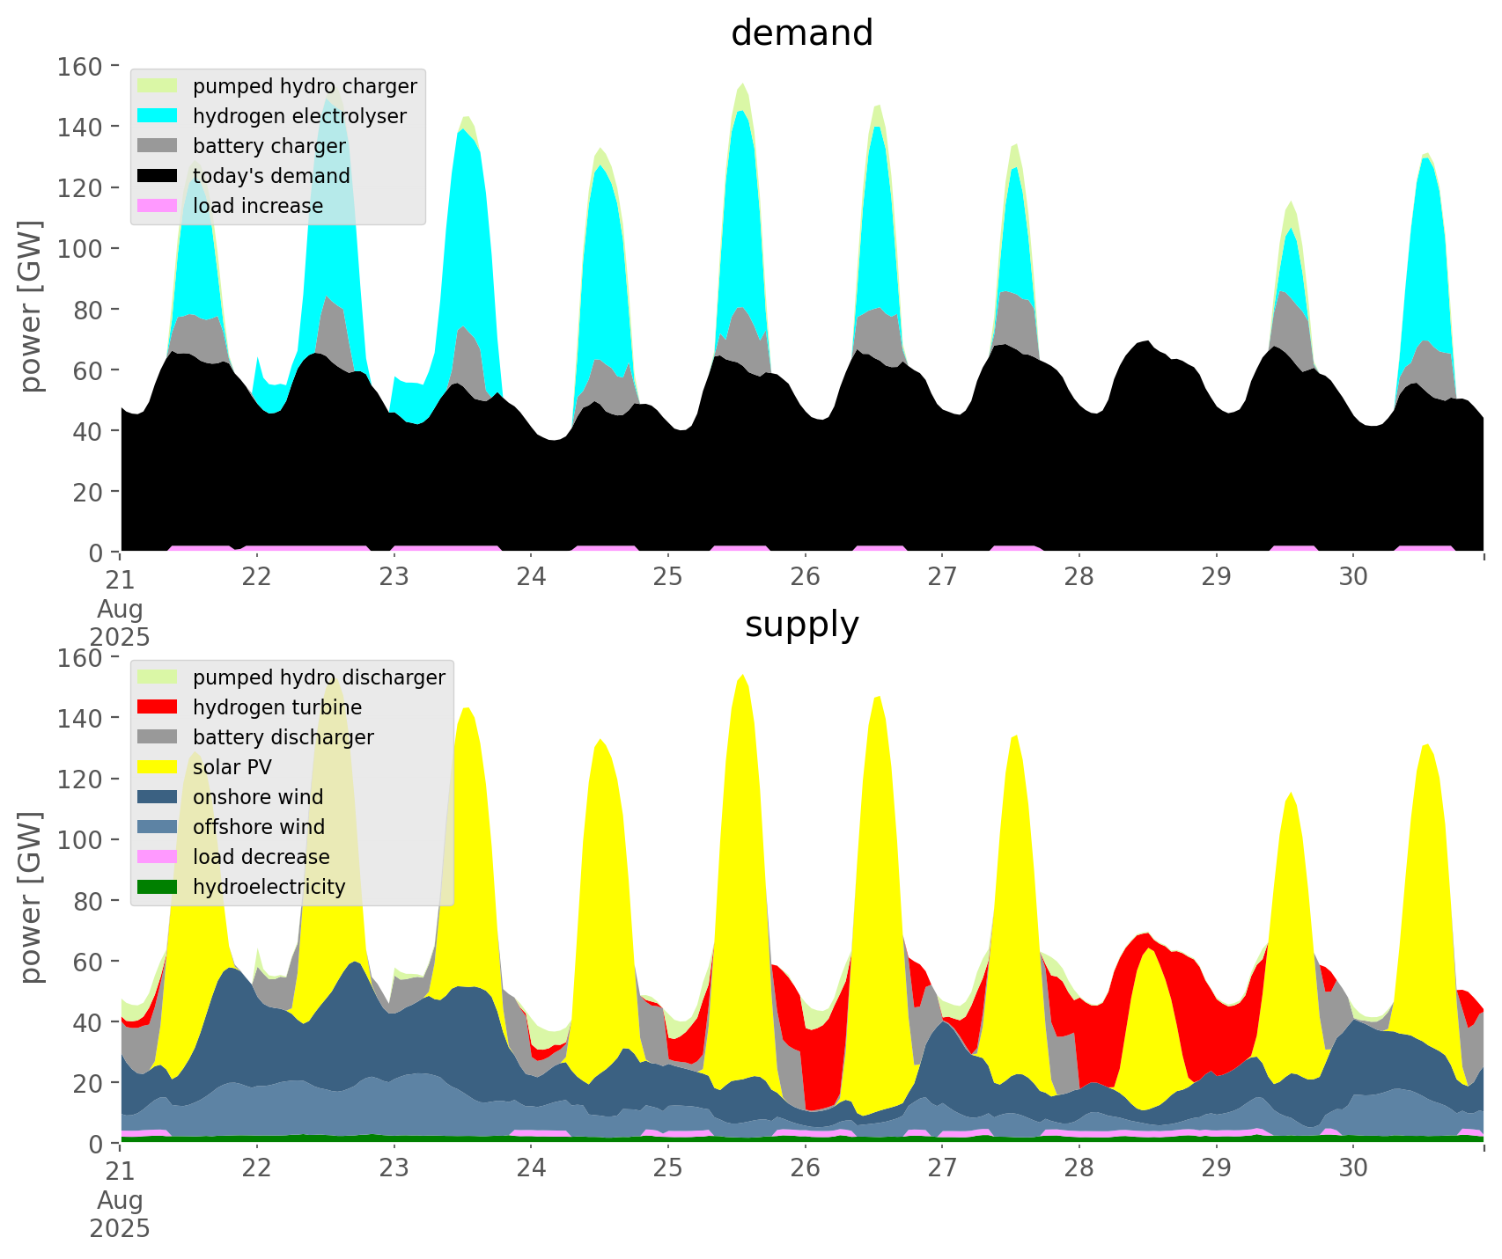Click the '28' date tick under supply chart
The width and height of the screenshot is (1502, 1259).
[1079, 1168]
